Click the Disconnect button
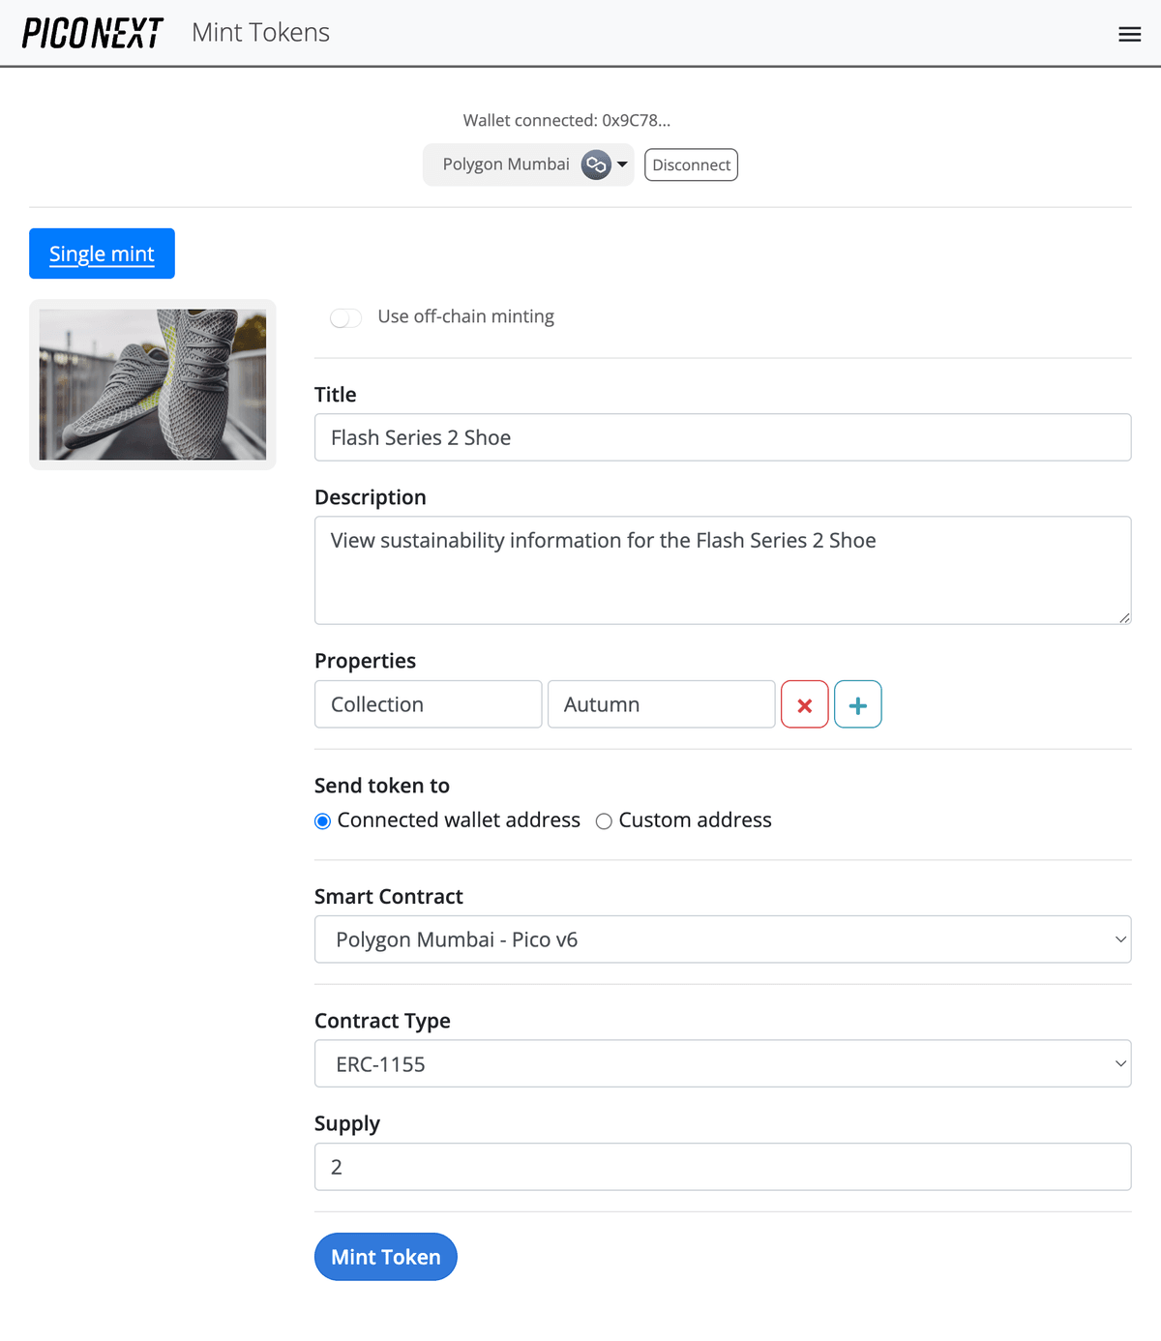 click(691, 164)
